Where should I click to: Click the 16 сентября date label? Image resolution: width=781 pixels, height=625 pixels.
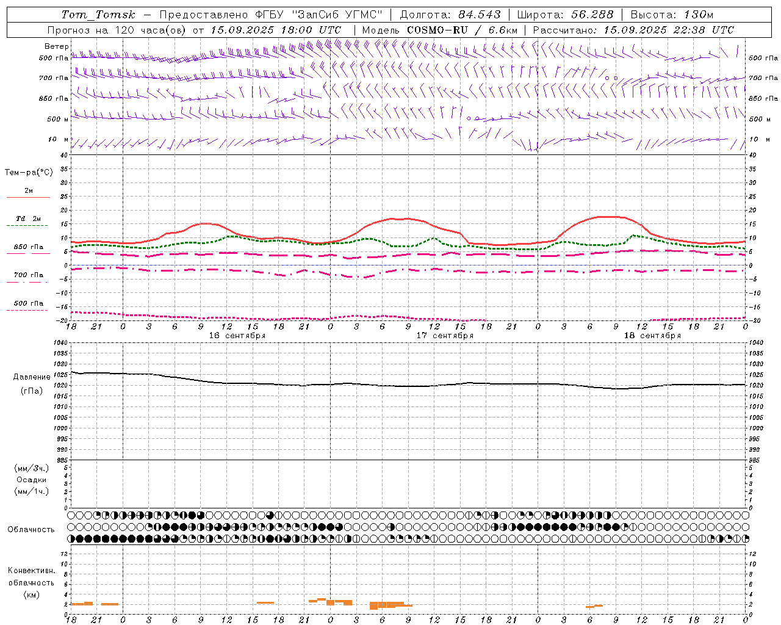click(237, 336)
